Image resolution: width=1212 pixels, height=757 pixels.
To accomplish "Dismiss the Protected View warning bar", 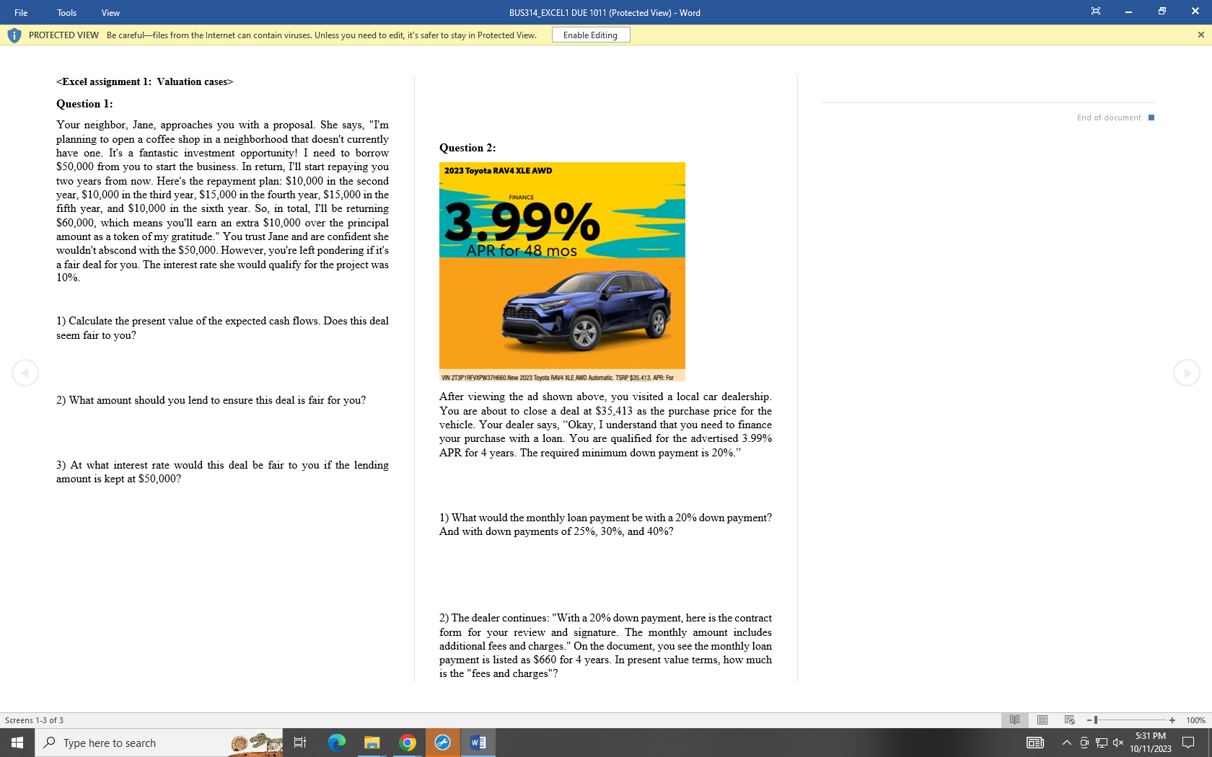I will pos(1200,35).
